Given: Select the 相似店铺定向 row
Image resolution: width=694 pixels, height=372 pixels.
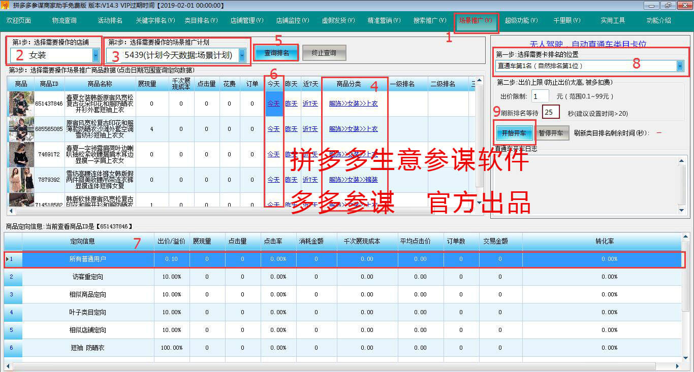Looking at the screenshot, I should pos(343,330).
